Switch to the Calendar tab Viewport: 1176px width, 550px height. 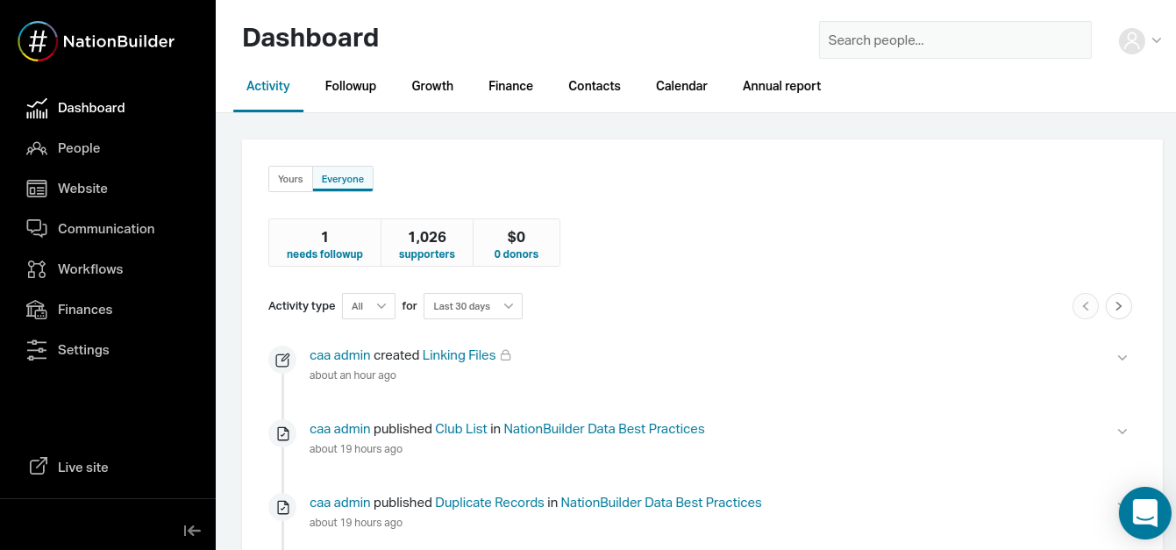[x=681, y=86]
